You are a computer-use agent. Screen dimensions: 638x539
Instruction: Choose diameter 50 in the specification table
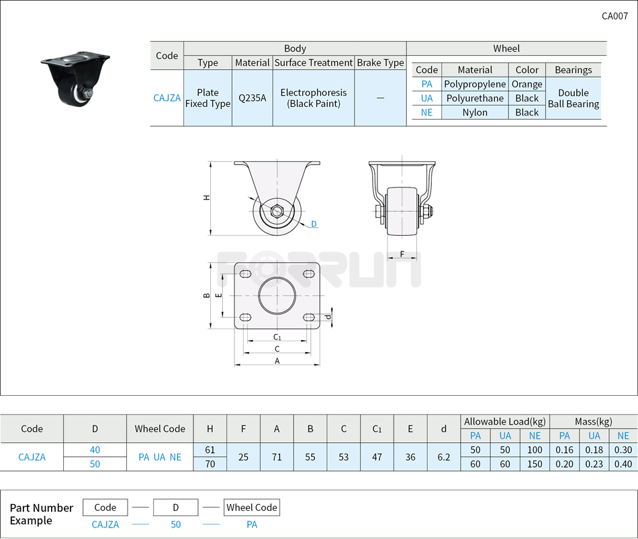point(95,464)
